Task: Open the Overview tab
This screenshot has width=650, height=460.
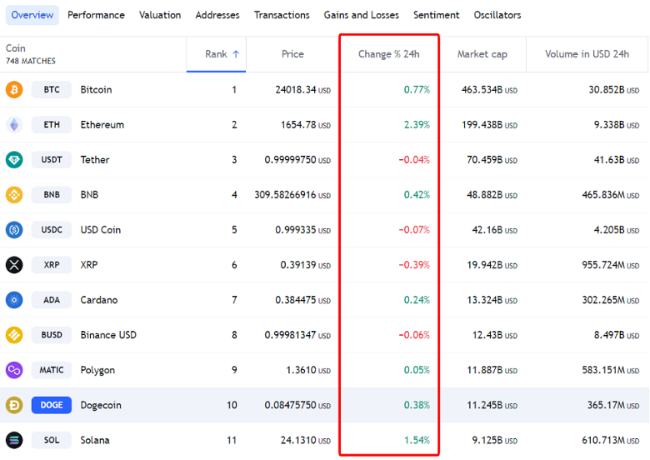Action: click(32, 15)
